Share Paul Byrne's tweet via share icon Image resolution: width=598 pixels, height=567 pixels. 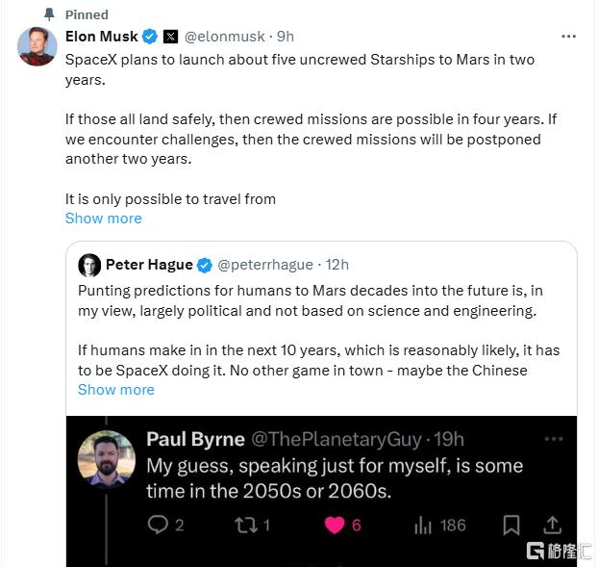coord(552,525)
